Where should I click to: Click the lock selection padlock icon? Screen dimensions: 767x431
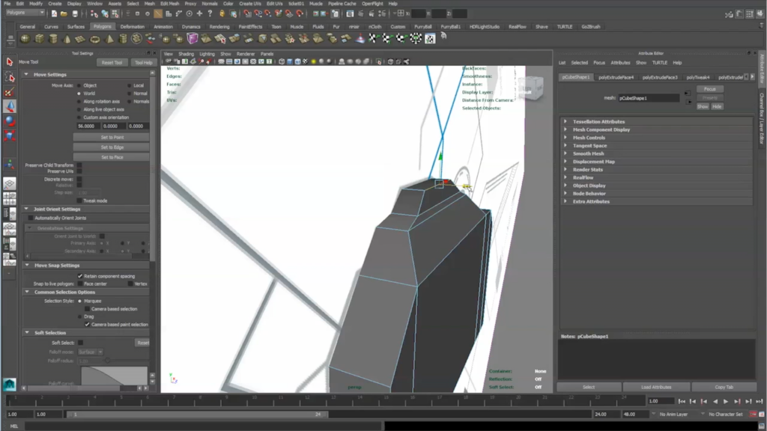pyautogui.click(x=222, y=13)
